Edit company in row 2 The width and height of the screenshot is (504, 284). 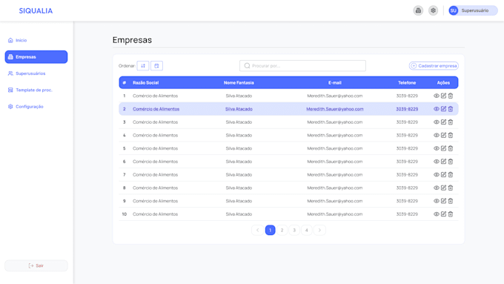[x=443, y=109]
